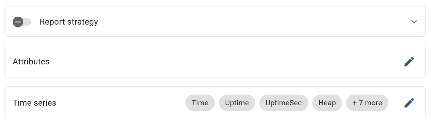Select the Attributes card empty area
The width and height of the screenshot is (431, 125).
pos(225,62)
